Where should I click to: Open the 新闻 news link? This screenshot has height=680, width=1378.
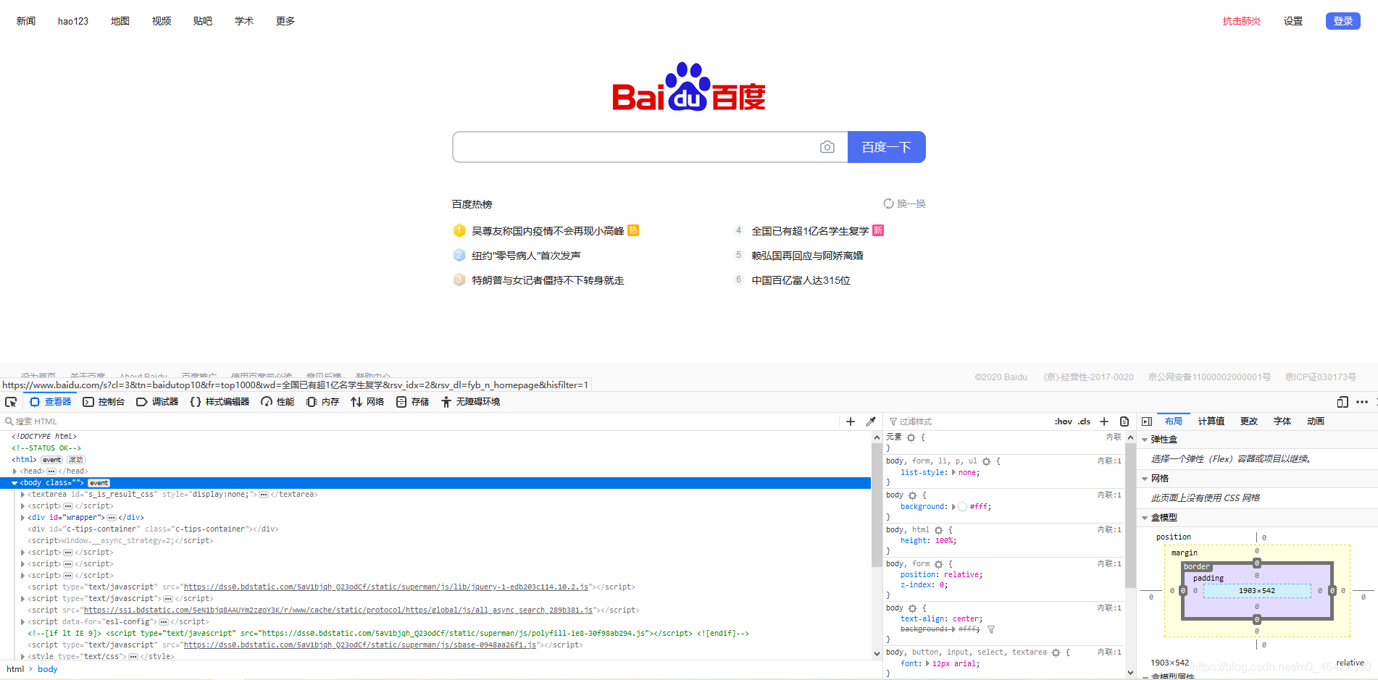click(x=26, y=21)
